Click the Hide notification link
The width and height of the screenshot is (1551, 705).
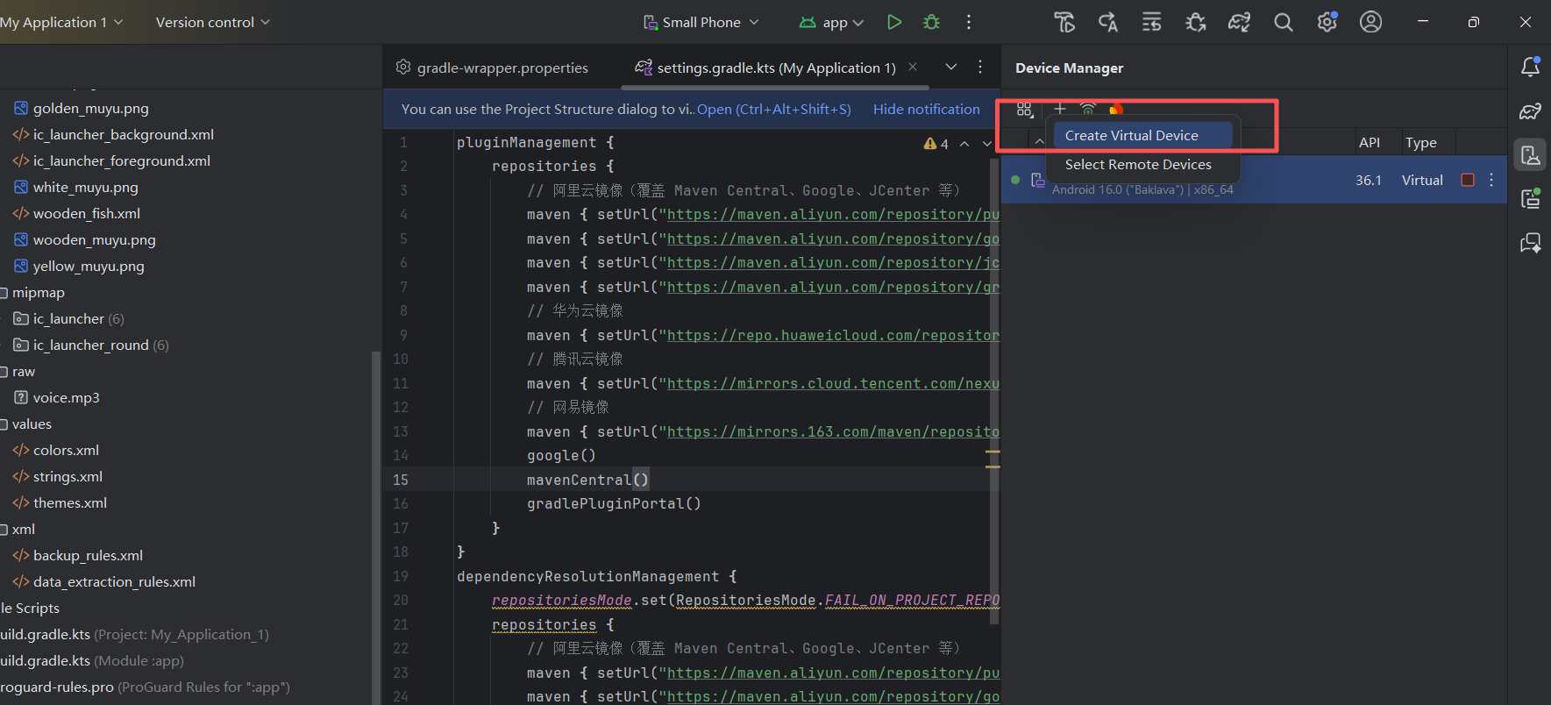point(926,109)
